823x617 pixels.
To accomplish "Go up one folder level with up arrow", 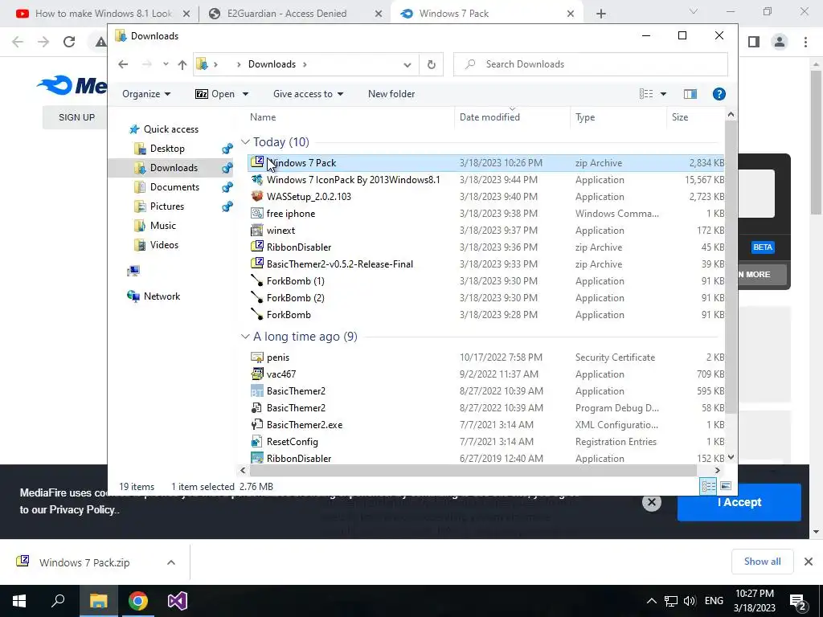I will (182, 64).
